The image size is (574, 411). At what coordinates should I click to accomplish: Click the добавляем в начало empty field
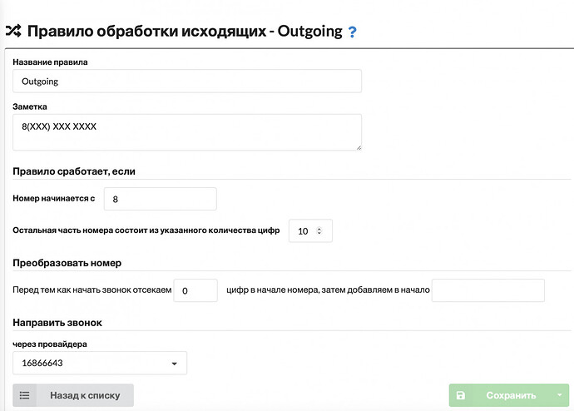(x=488, y=290)
